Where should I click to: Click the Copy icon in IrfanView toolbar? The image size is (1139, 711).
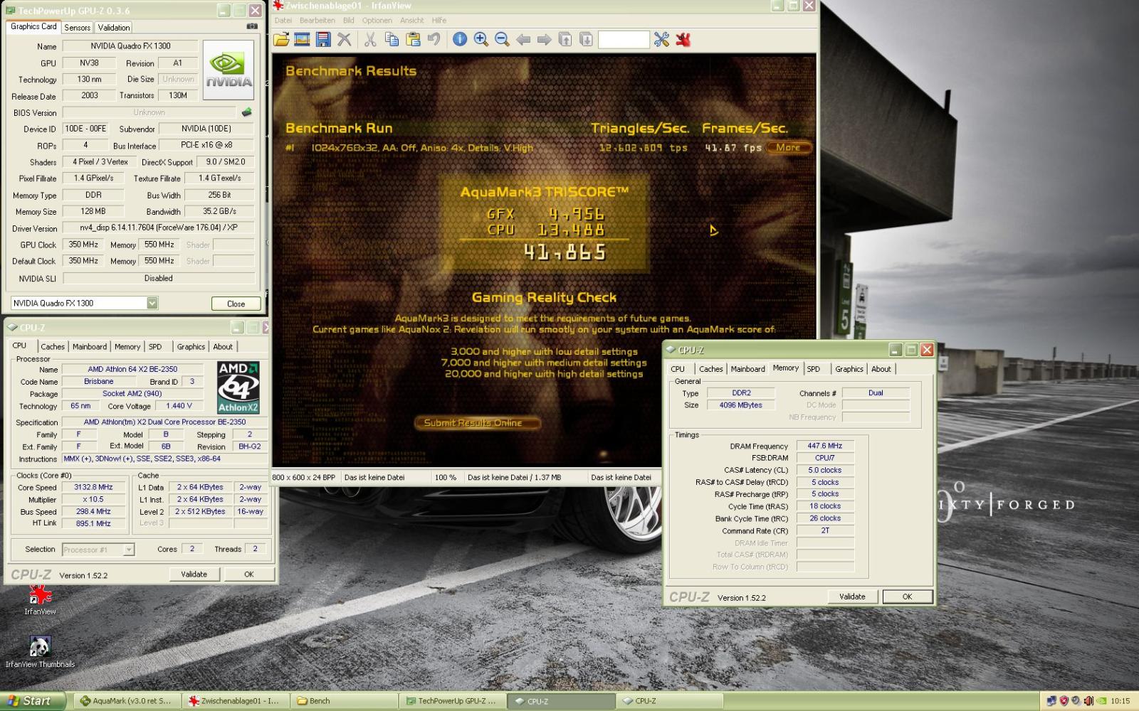click(392, 39)
